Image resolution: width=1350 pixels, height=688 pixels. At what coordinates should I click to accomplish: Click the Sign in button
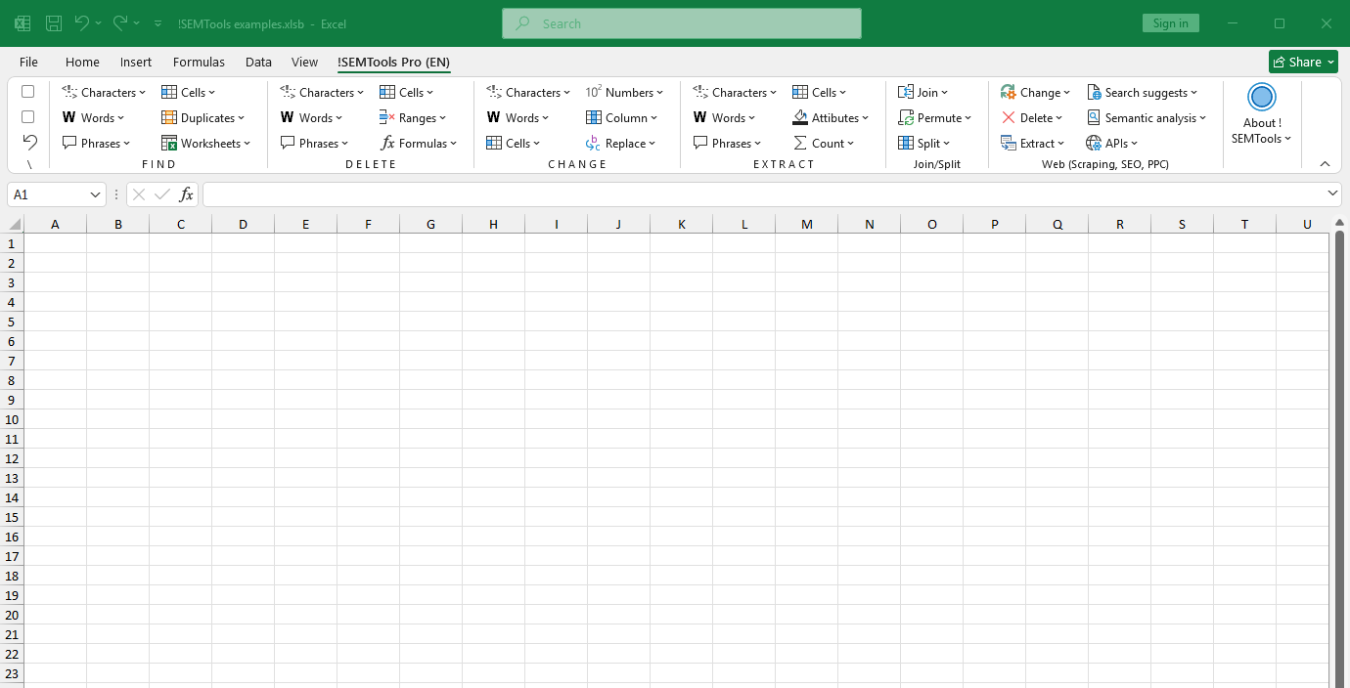(1171, 22)
